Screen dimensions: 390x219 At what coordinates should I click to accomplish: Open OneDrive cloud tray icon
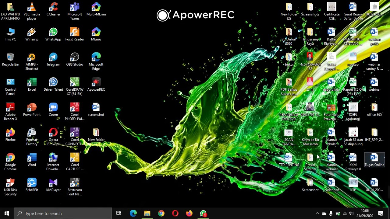coord(324,214)
